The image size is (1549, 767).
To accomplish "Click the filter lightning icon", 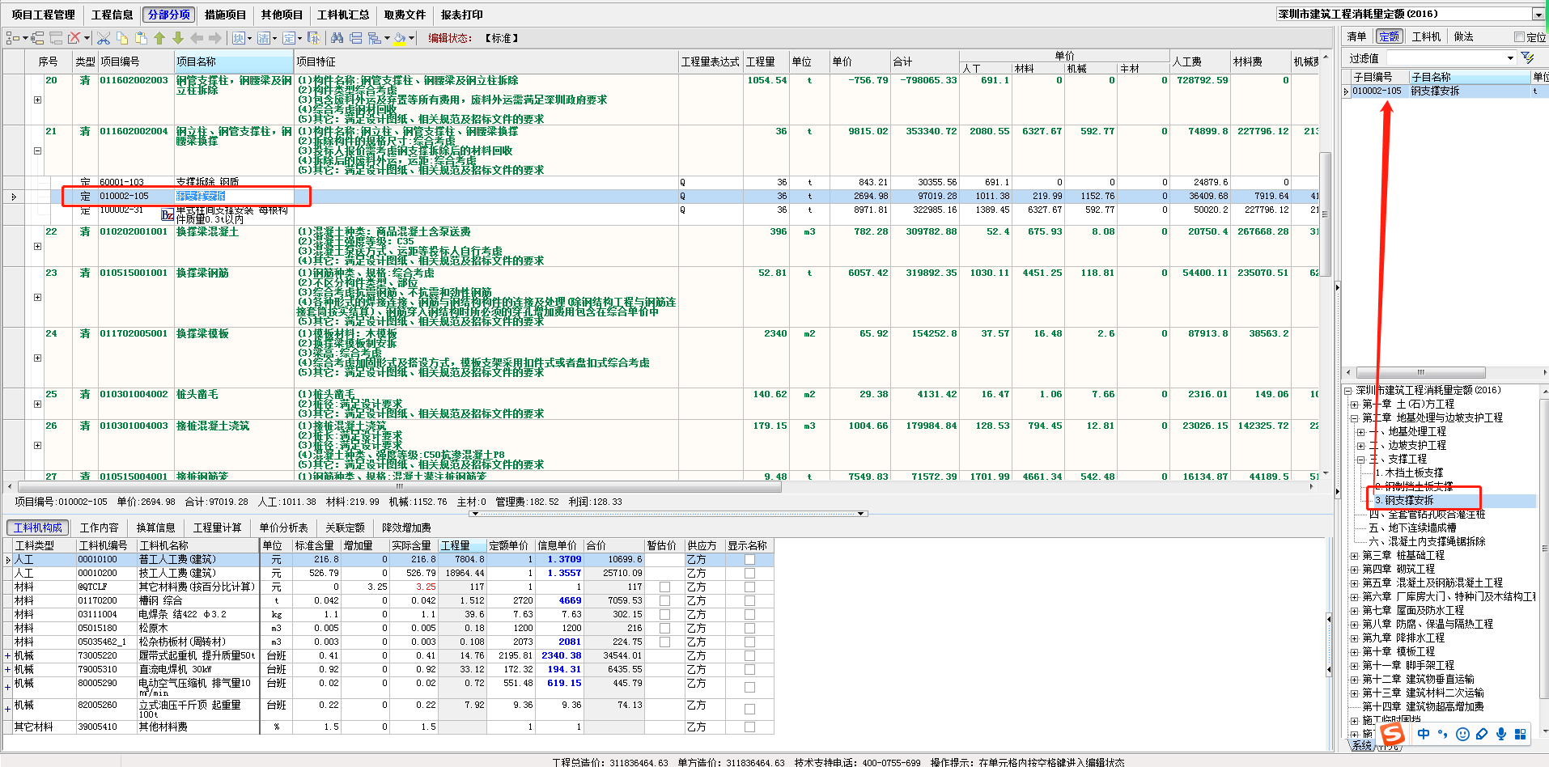I will (x=1527, y=57).
